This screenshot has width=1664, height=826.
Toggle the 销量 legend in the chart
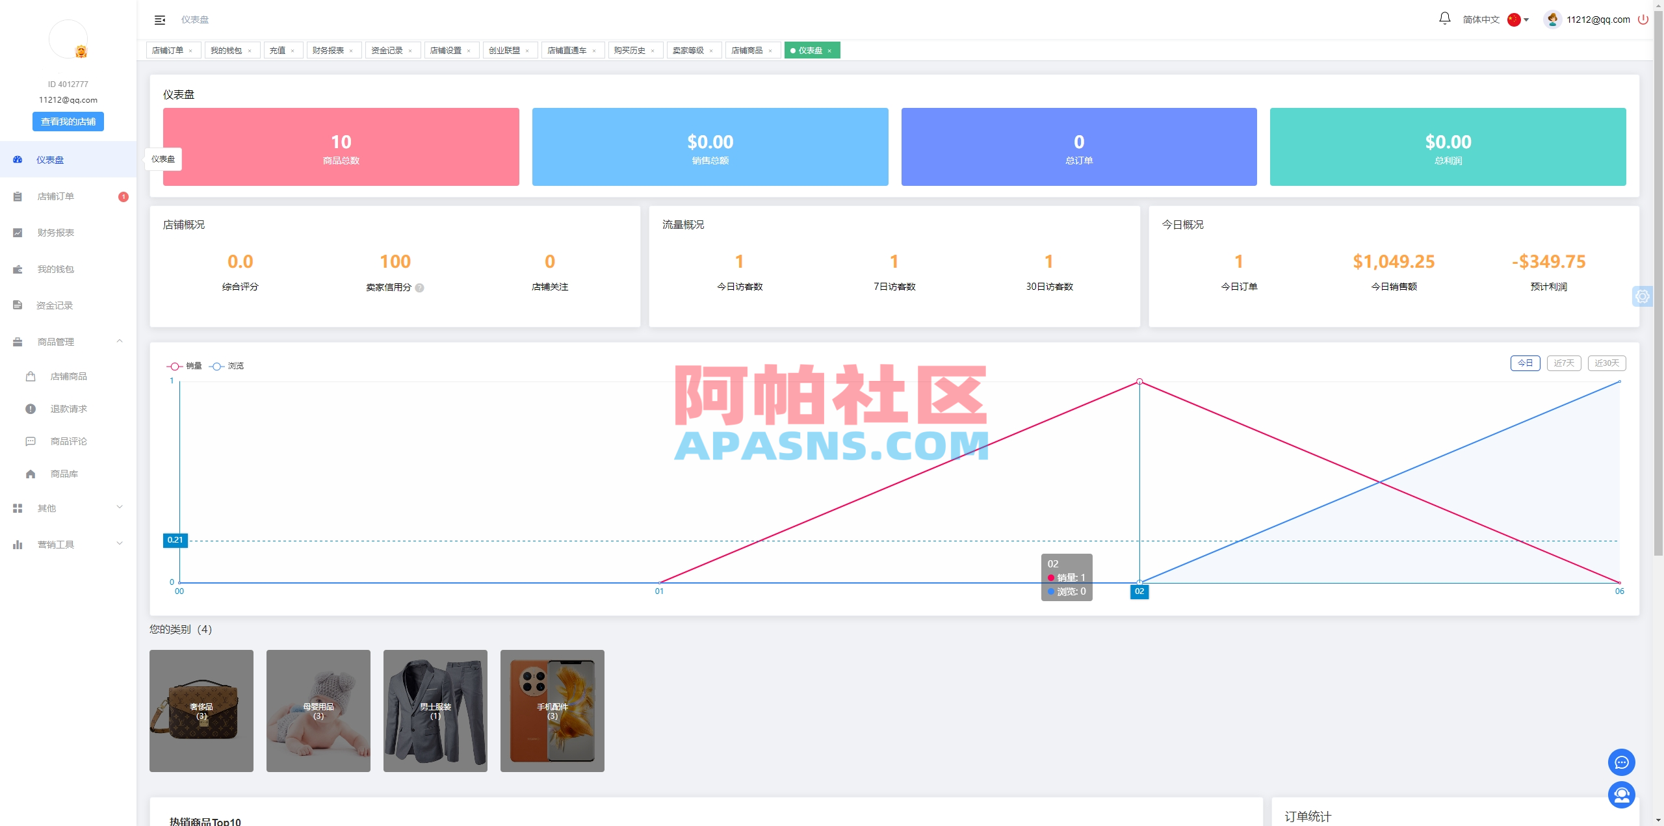(x=185, y=366)
